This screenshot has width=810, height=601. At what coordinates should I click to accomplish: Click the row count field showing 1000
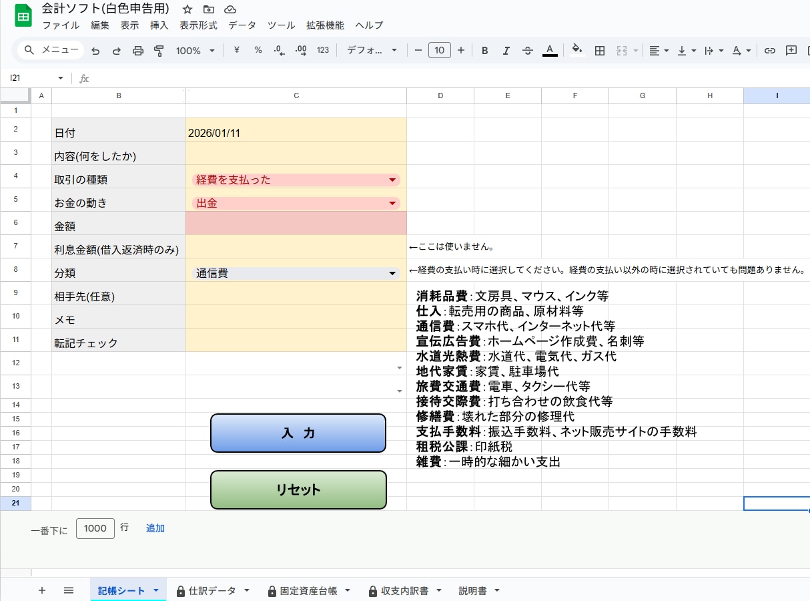click(95, 528)
